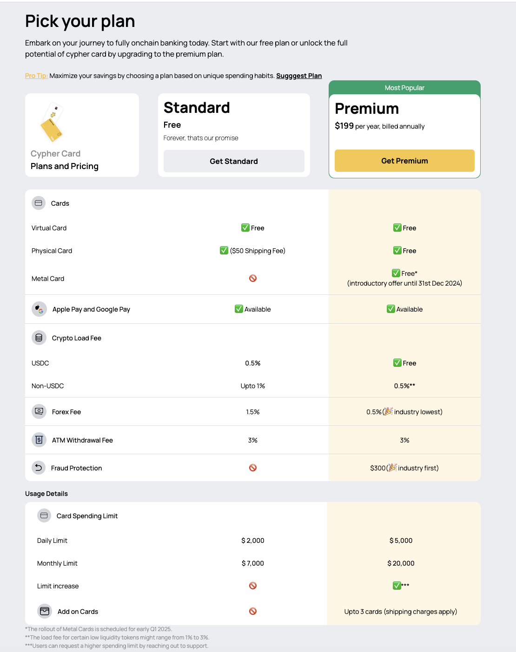Click the Metal Cards rollout footnote
Viewport: 516px width, 652px height.
(99, 629)
